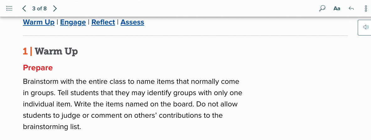Click the 3 of 8 page indicator

coord(40,8)
